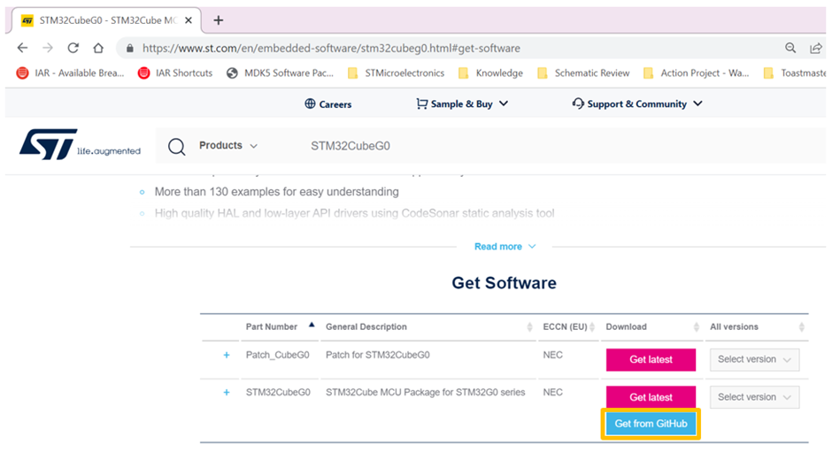832x452 pixels.
Task: Open Select version dropdown for STM32CubeG0
Action: point(754,397)
